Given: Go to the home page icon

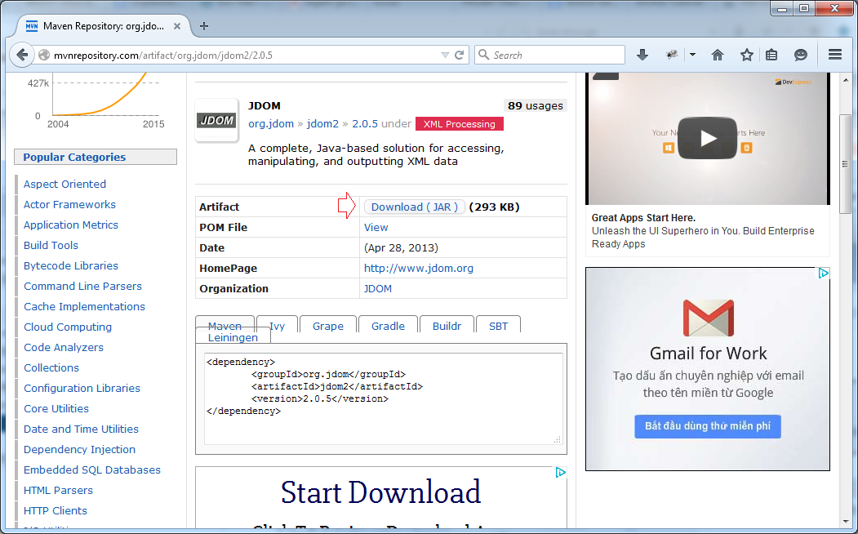Looking at the screenshot, I should pyautogui.click(x=718, y=55).
